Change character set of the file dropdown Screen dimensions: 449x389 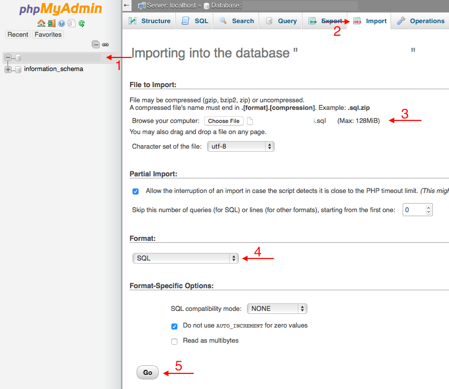coord(240,146)
